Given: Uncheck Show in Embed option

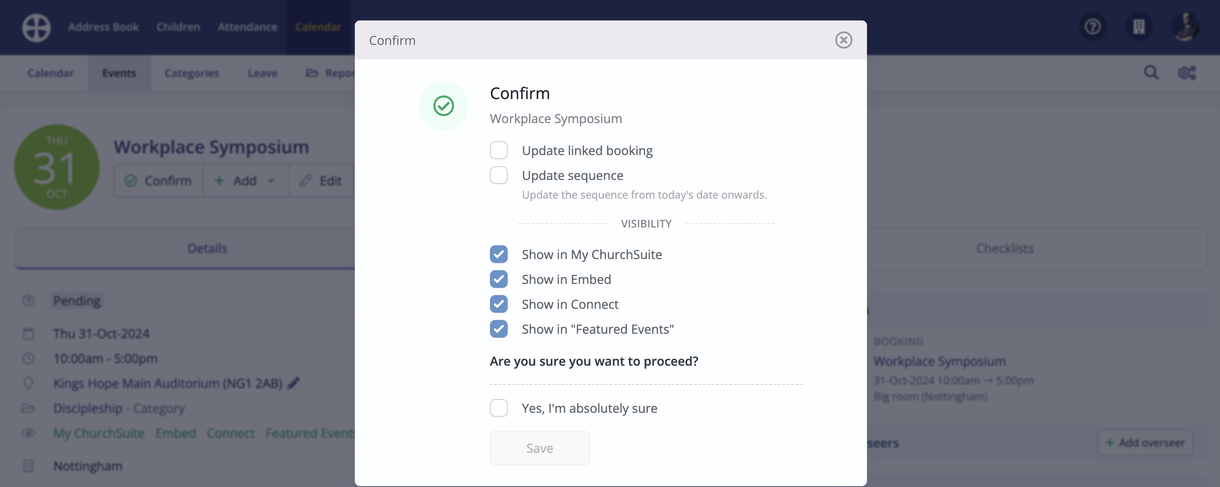Looking at the screenshot, I should pos(499,279).
